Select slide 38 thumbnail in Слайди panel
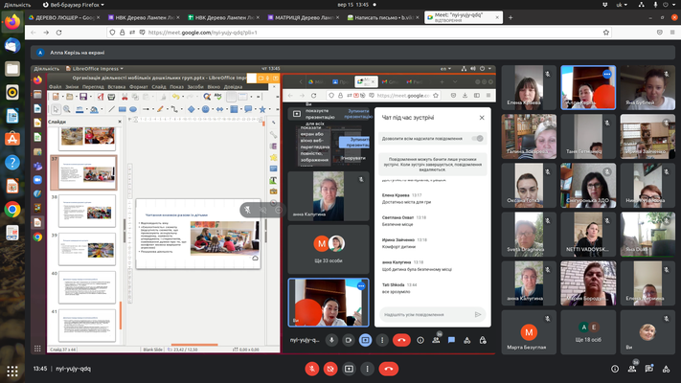Viewport: 681px width, 383px height. click(x=87, y=211)
